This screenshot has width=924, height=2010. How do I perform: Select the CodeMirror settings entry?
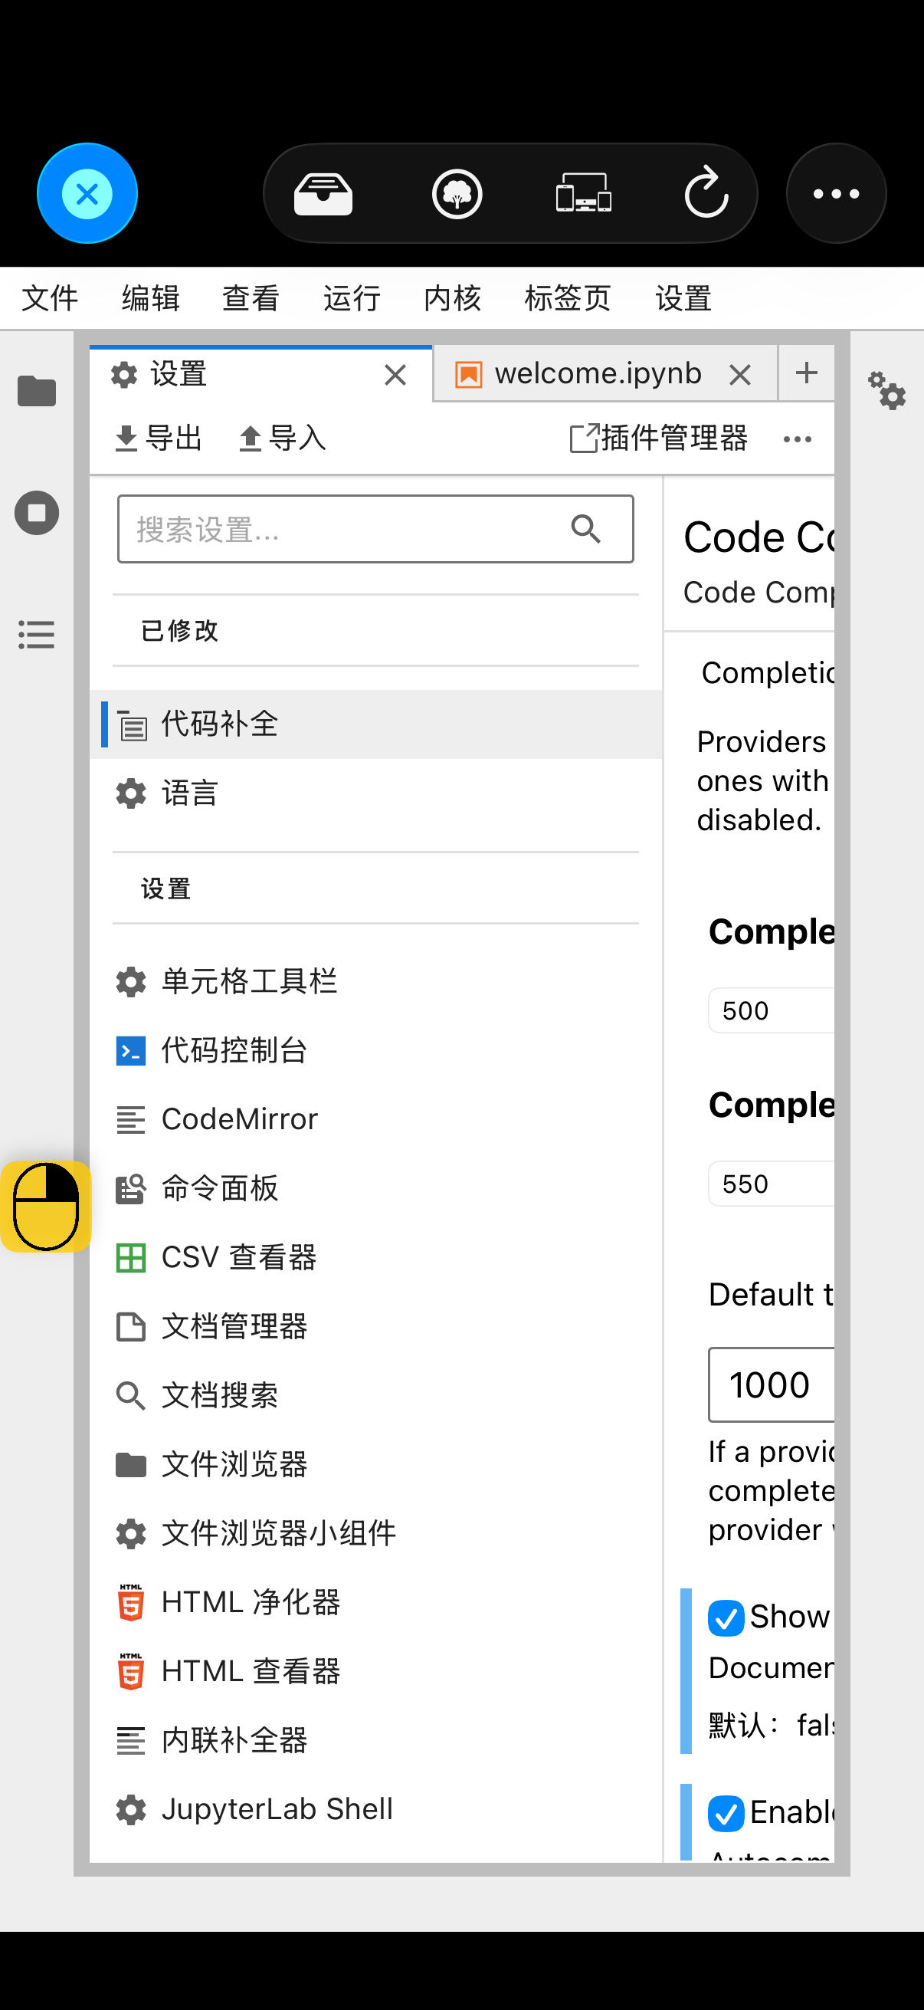click(x=376, y=1120)
